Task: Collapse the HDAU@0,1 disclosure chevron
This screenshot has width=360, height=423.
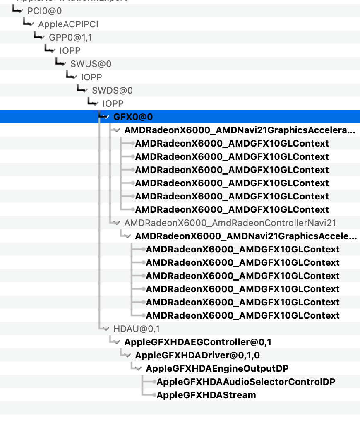Action: pyautogui.click(x=106, y=329)
